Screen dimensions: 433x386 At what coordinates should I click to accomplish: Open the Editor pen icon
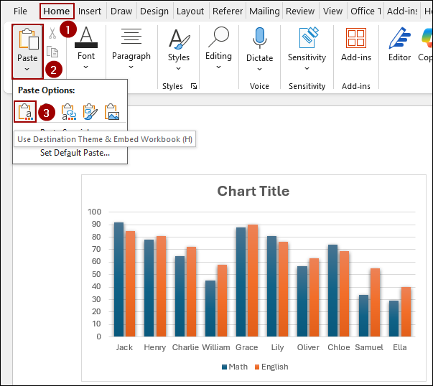click(x=399, y=38)
